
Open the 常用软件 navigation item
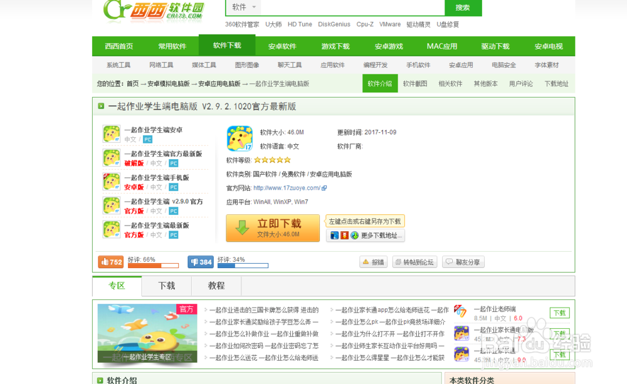point(172,46)
